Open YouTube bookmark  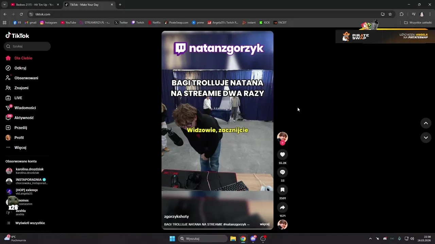pos(68,23)
